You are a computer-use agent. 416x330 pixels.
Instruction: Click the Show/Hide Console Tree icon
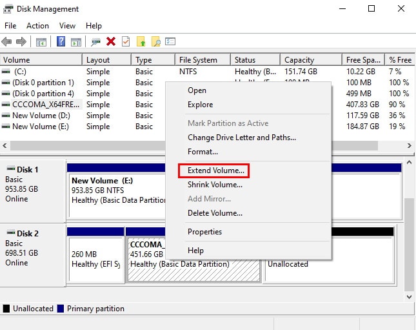coord(41,42)
